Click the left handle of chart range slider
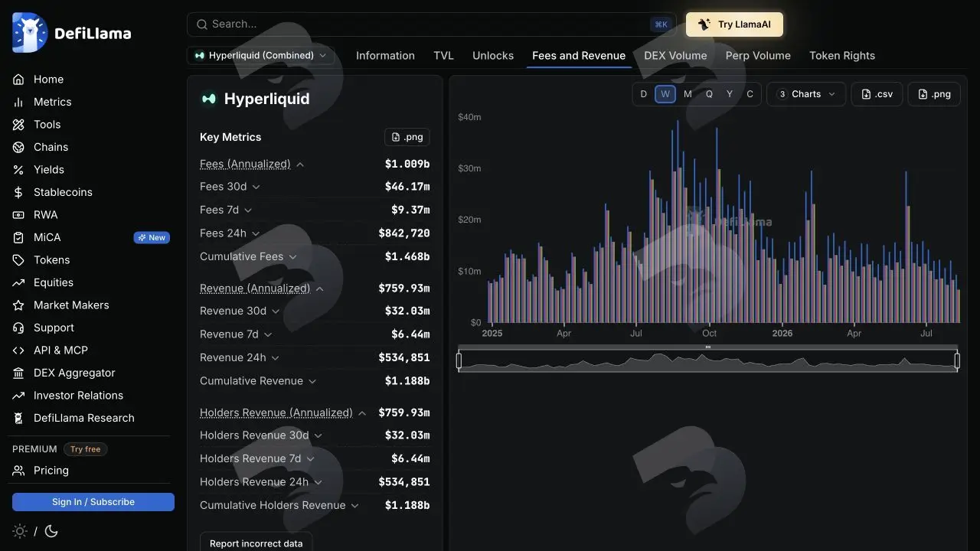This screenshot has height=551, width=980. (x=459, y=360)
